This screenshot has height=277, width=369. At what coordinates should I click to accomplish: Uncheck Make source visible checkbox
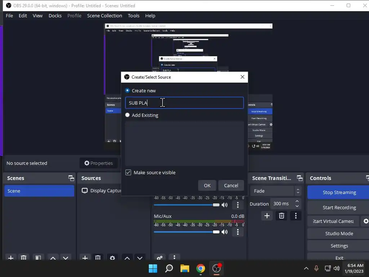click(128, 172)
